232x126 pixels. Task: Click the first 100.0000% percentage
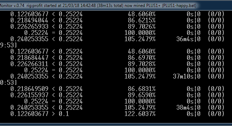coord(140,33)
